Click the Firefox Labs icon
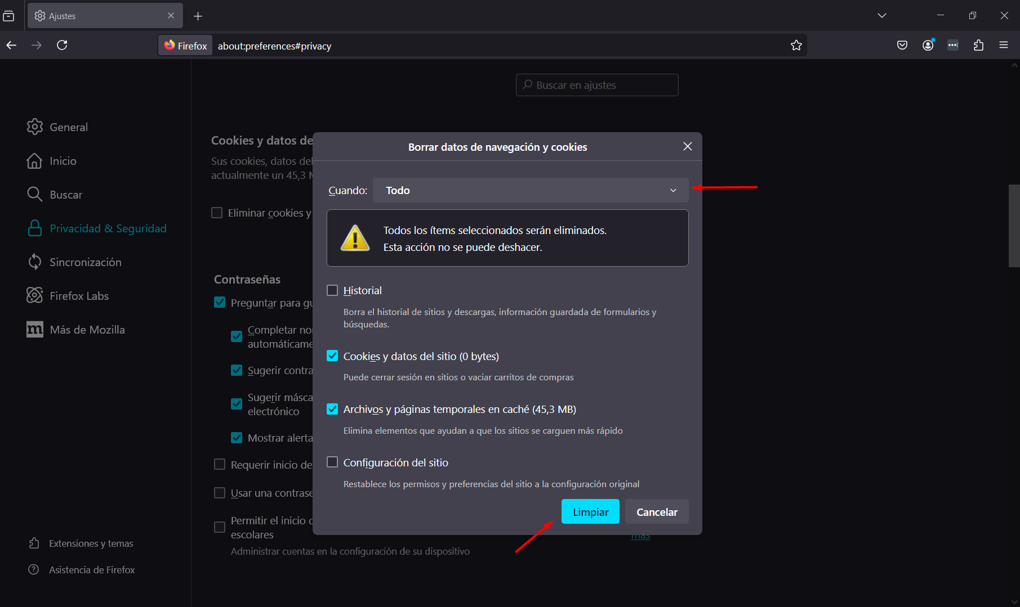The image size is (1020, 607). click(x=35, y=295)
